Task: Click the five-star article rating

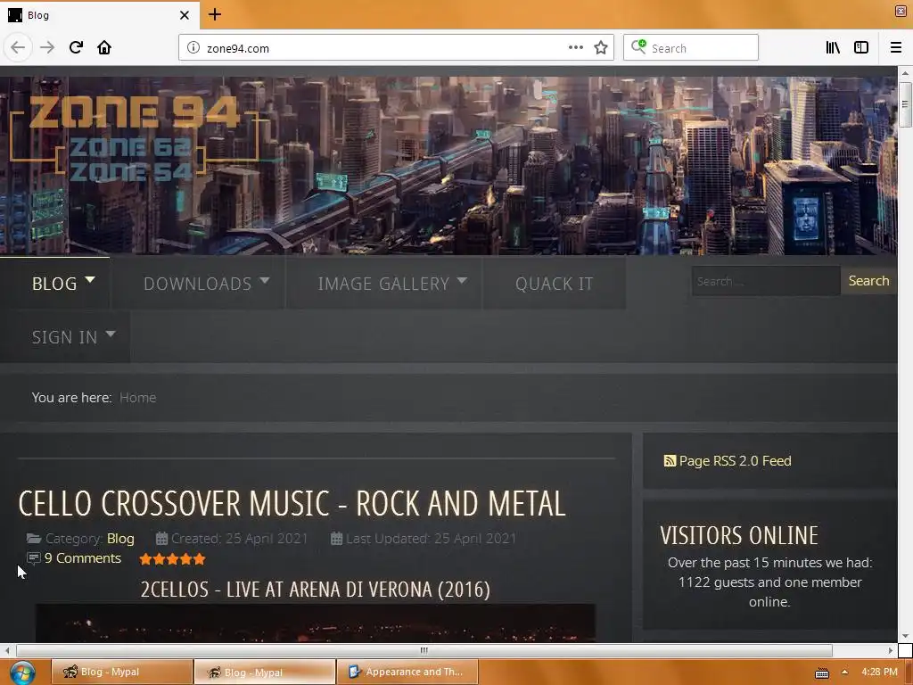Action: click(x=172, y=559)
